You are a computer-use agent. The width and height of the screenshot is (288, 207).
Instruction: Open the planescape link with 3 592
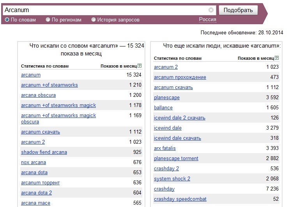pyautogui.click(x=166, y=97)
